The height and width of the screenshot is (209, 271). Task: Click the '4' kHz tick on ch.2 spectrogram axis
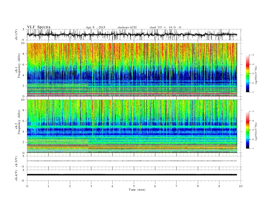[x=24, y=131]
